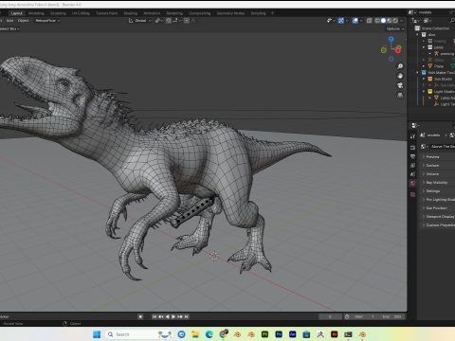Expand the Sun Position panel
455x341 pixels.
pyautogui.click(x=437, y=208)
